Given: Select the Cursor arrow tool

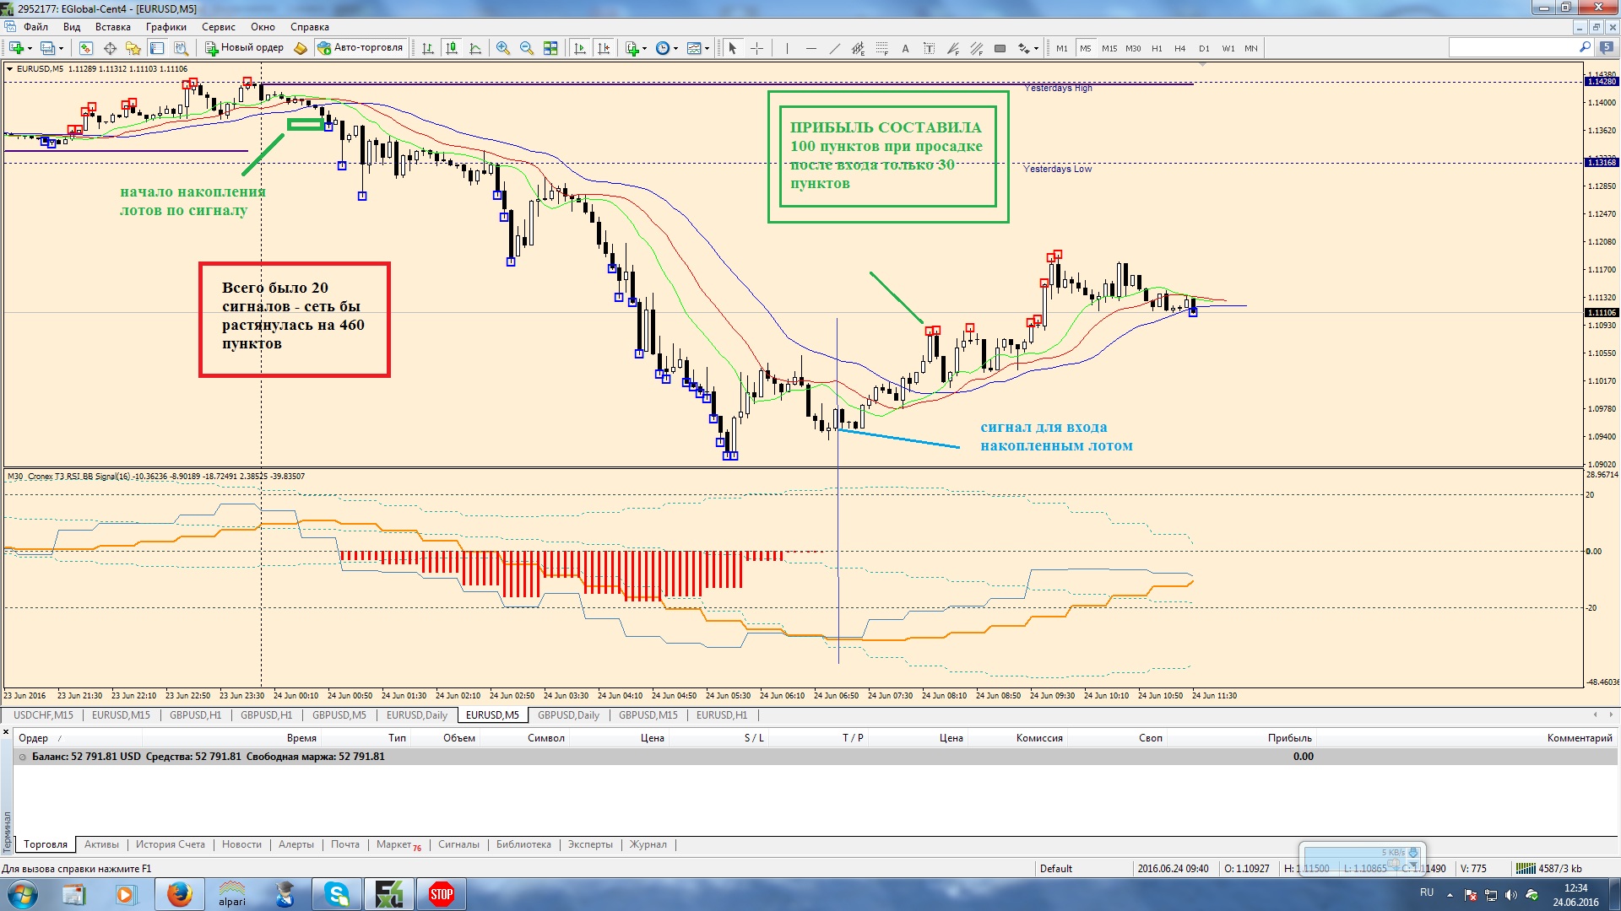Looking at the screenshot, I should (x=733, y=48).
